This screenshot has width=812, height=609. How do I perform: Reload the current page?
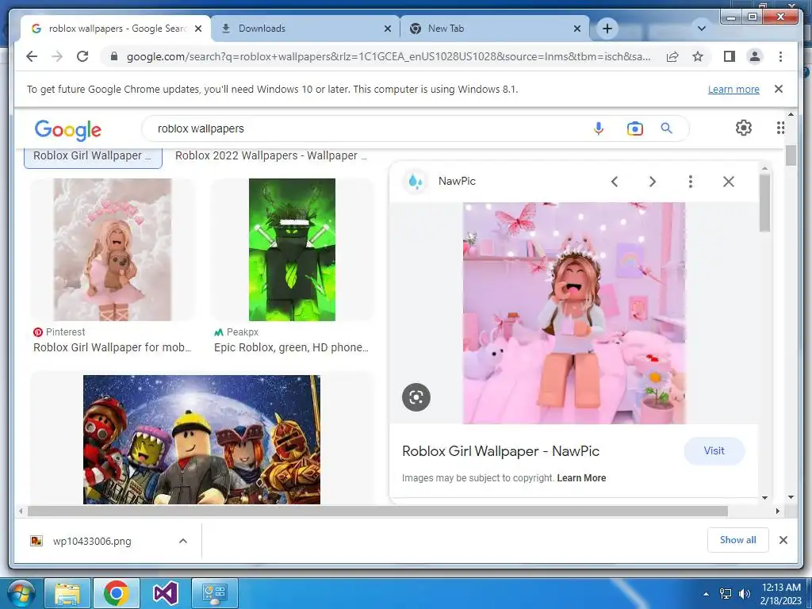[x=82, y=56]
